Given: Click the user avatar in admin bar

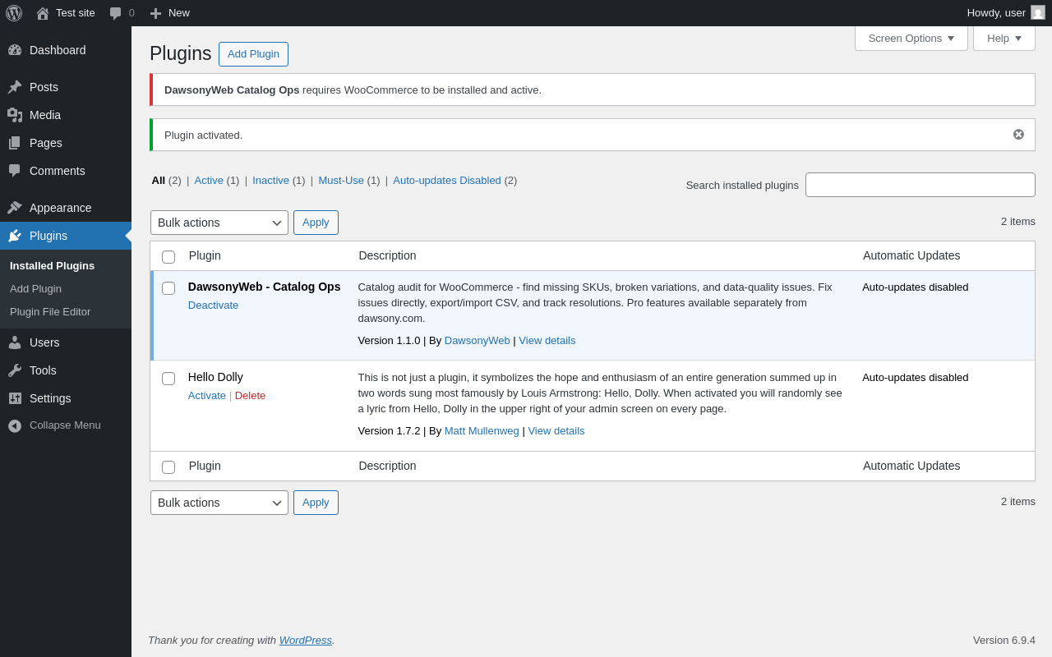Looking at the screenshot, I should pos(1038,13).
